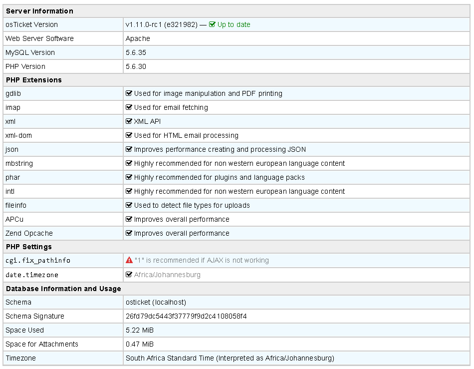
Task: Click the check icon beside gdlib description
Action: pos(129,93)
